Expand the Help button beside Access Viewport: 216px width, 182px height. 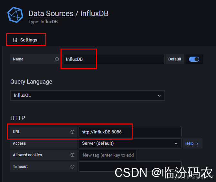click(193, 143)
